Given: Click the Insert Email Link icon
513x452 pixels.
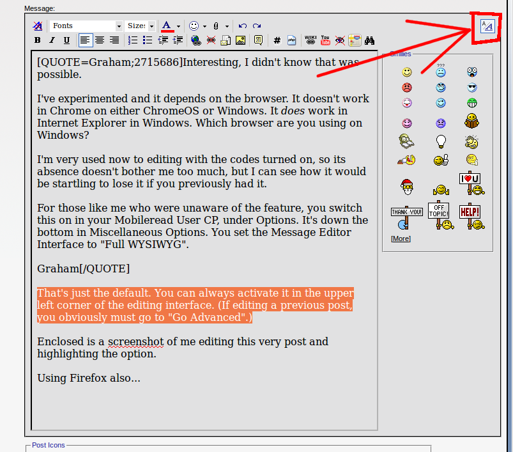Looking at the screenshot, I should tap(226, 40).
